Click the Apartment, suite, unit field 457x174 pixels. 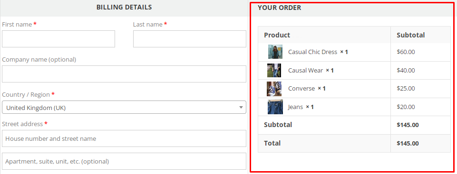(x=124, y=161)
